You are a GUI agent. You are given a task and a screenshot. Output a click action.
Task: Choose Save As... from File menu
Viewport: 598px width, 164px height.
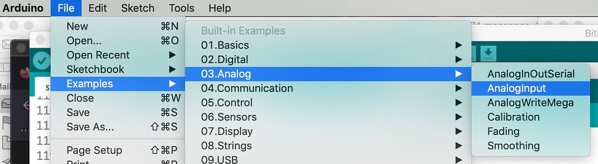pyautogui.click(x=118, y=127)
